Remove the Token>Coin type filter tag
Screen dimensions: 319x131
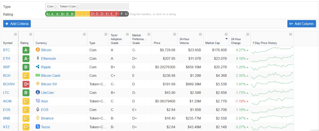click(x=78, y=6)
